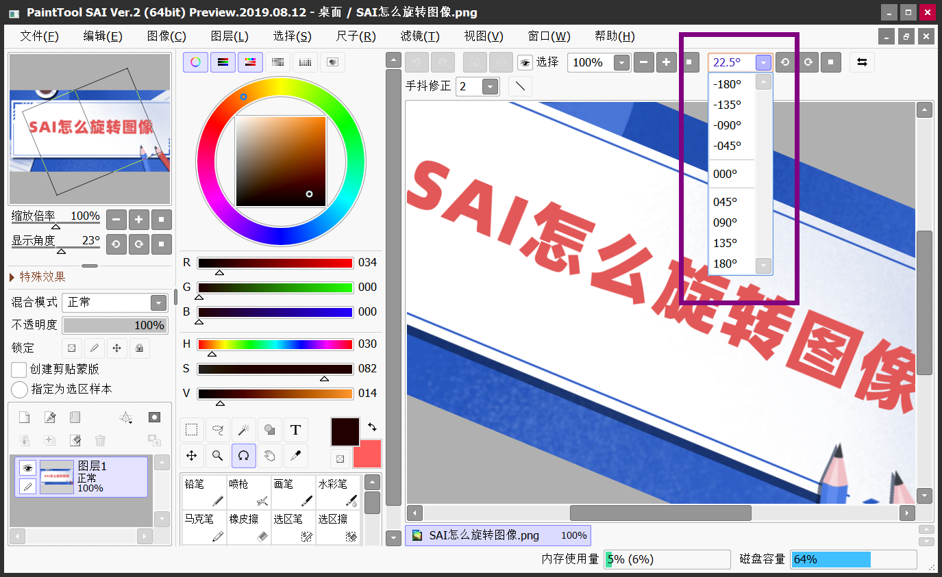Click the straight line drawing mode icon
Image resolution: width=942 pixels, height=577 pixels.
[520, 86]
